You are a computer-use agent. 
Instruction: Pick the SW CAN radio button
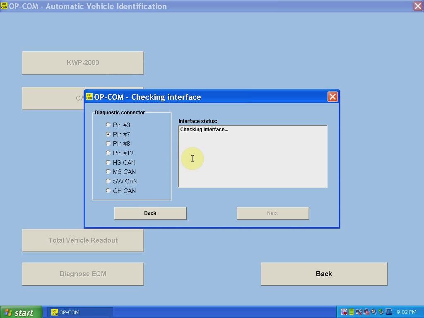click(108, 181)
